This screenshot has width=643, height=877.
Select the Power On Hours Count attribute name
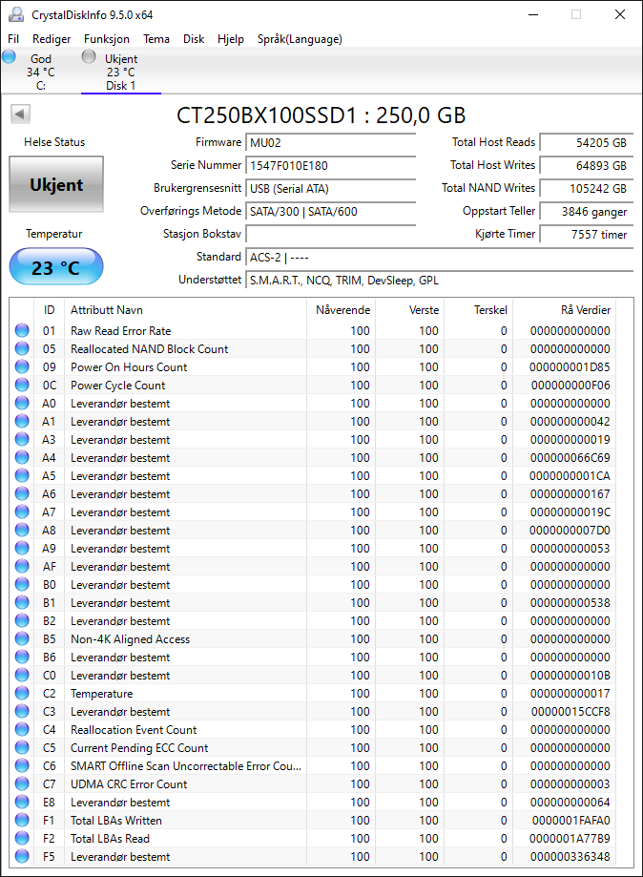pyautogui.click(x=129, y=367)
